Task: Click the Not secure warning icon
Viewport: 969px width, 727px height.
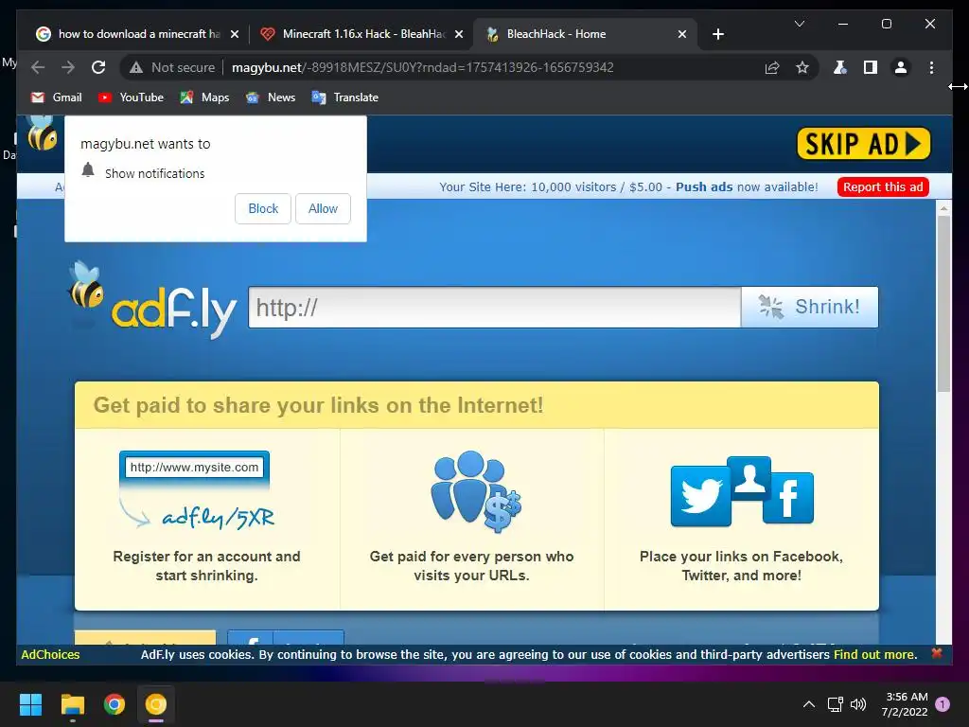Action: [136, 67]
